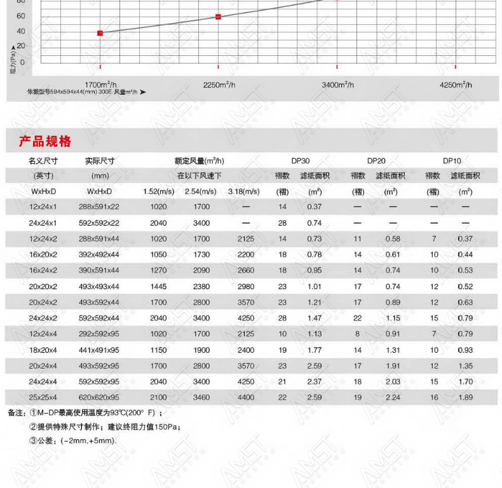Viewport: 502px width, 488px height.
Task: Click the 493x493x44 actual size cell
Action: (99, 287)
